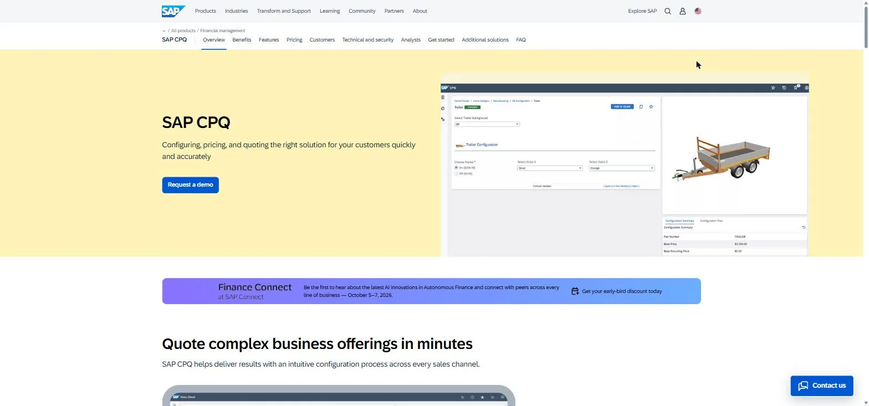Select the Off ($0.00) frame radio button
The height and width of the screenshot is (406, 869).
pos(456,173)
